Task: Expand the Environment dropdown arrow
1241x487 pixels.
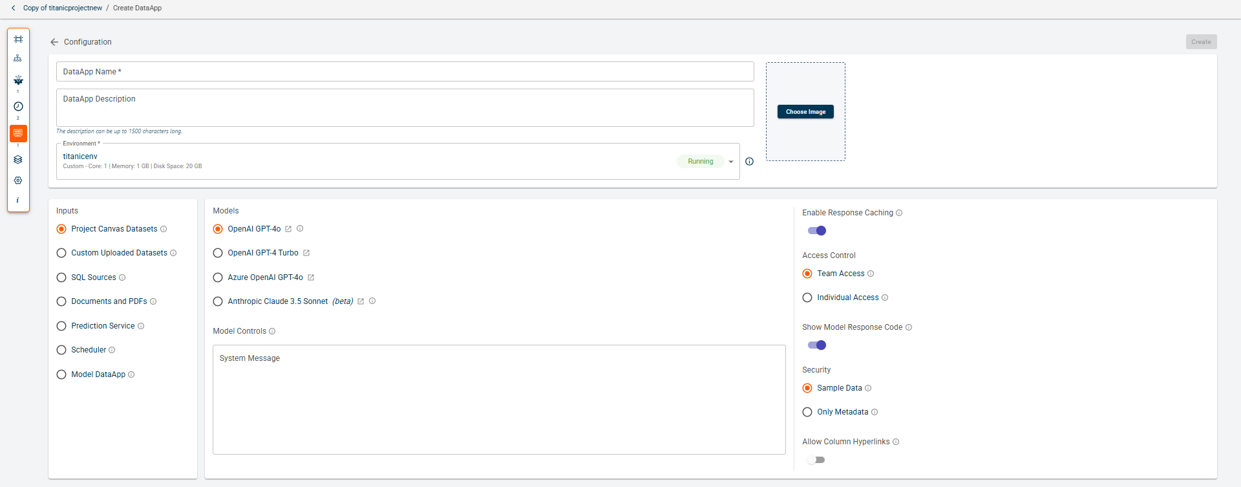Action: 731,162
